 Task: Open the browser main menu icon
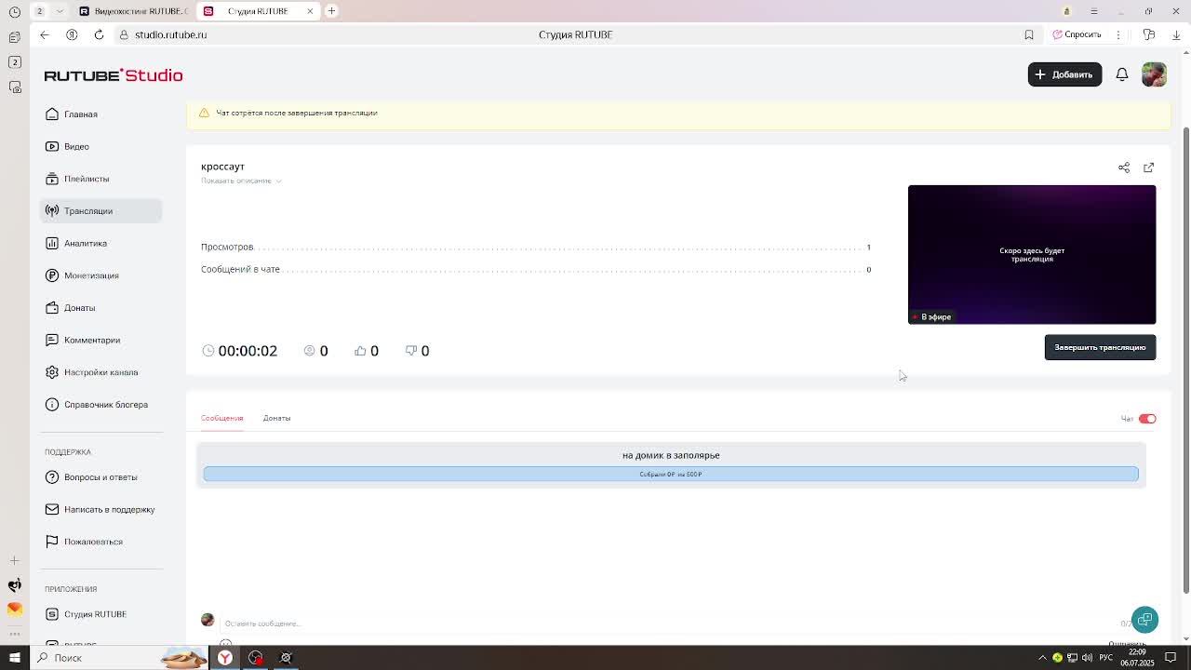(x=1093, y=11)
